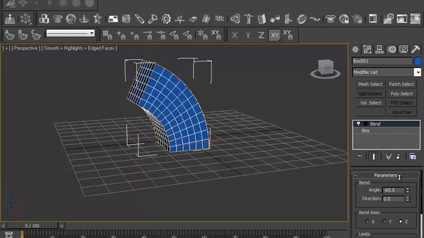Toggle snap to midpoint icon
Screen dimensions: 424x238
[161, 35]
